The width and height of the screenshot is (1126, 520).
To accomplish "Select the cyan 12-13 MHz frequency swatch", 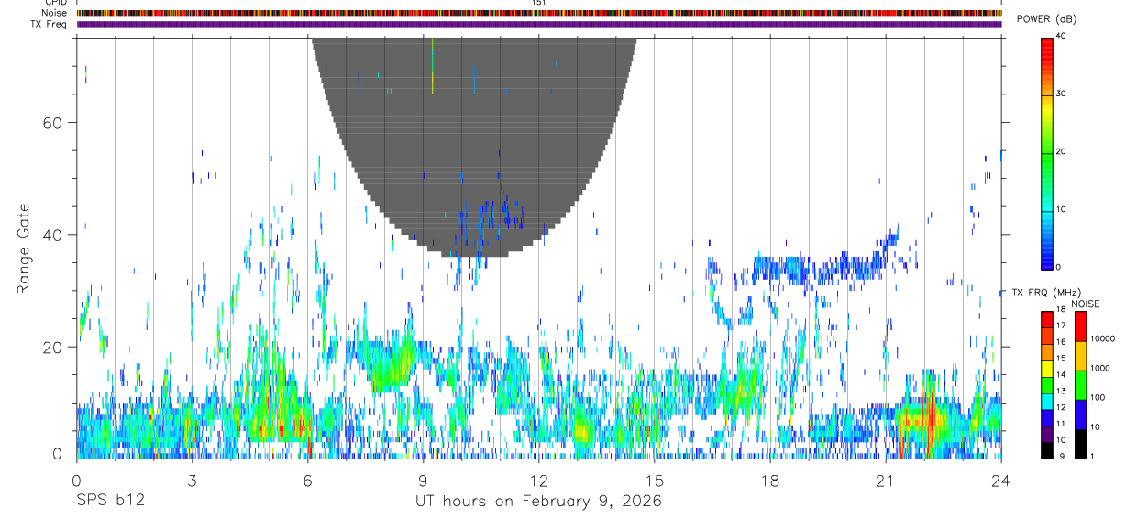I will 1047,402.
